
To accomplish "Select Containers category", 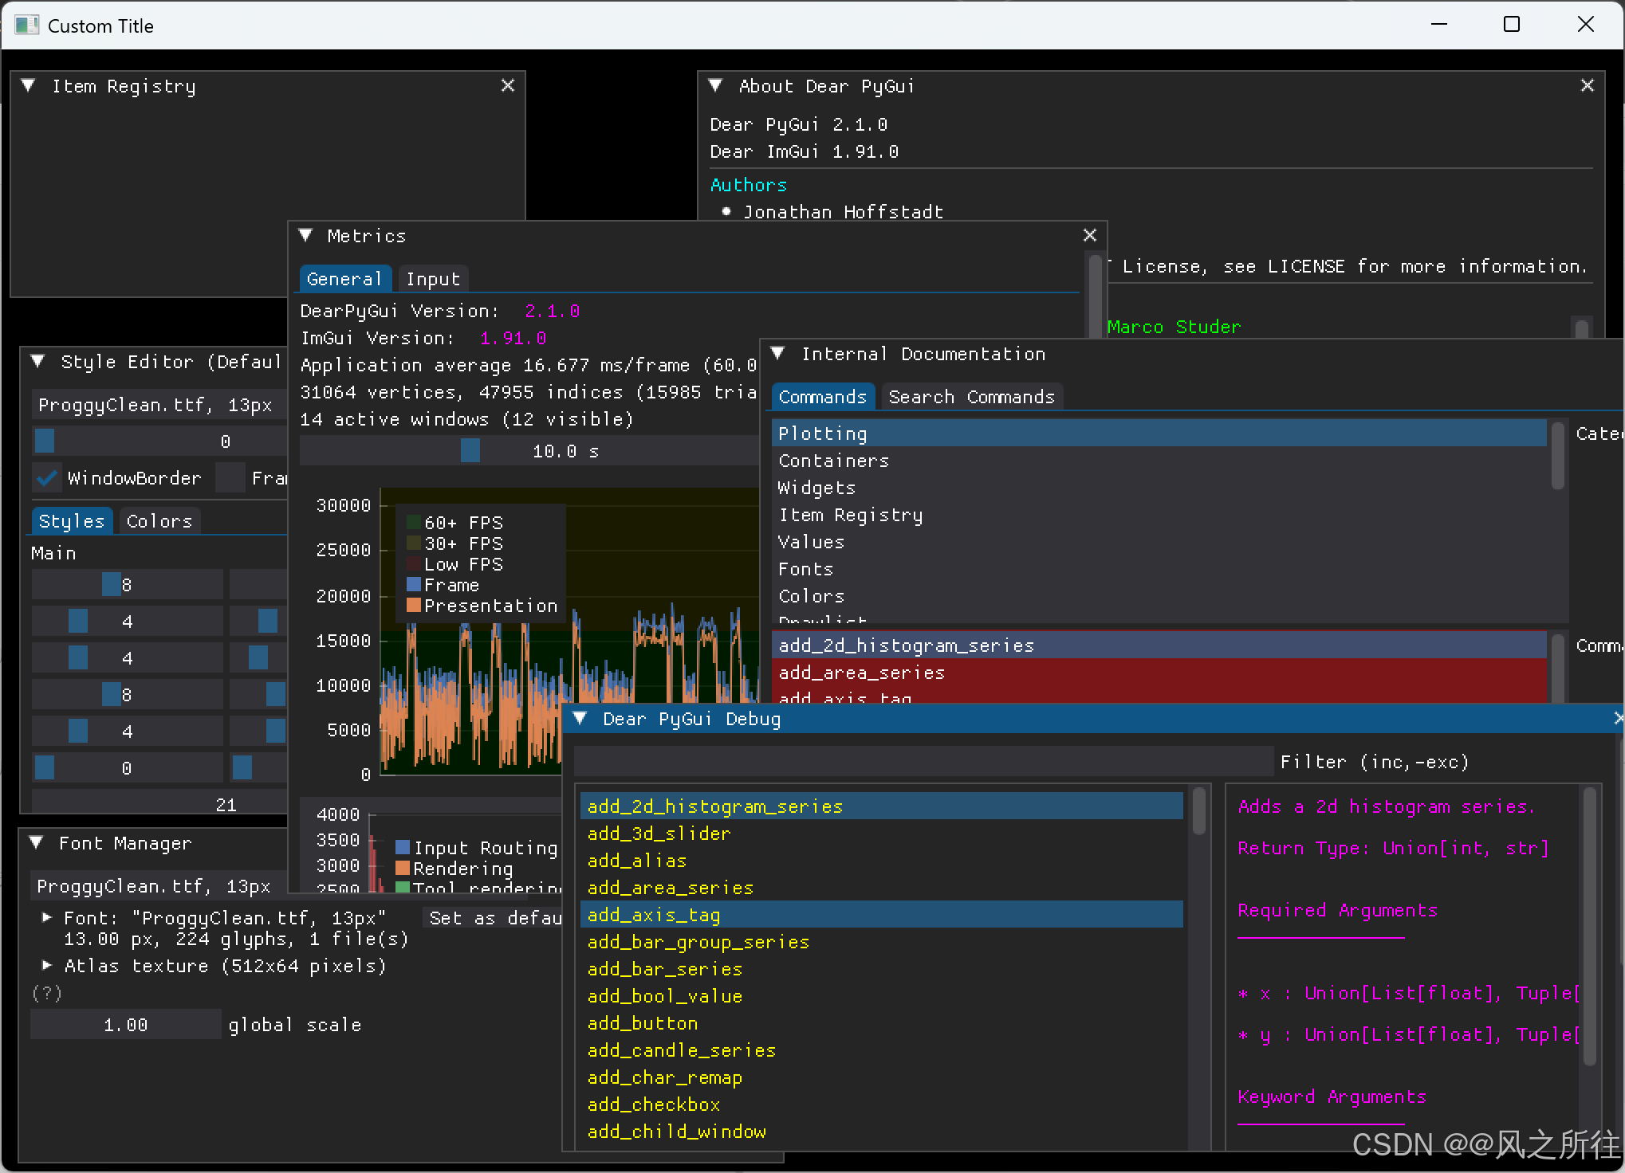I will click(x=1159, y=461).
